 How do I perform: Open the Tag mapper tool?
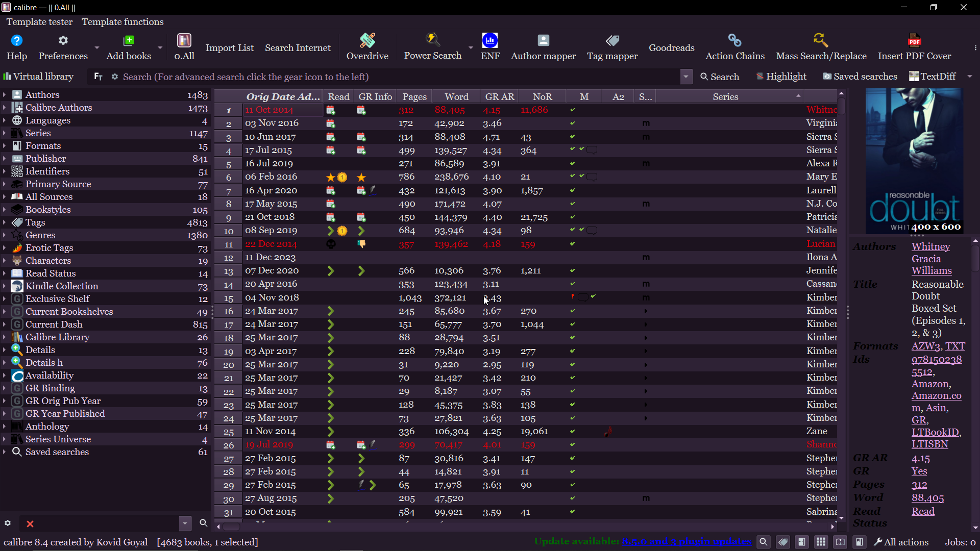pos(612,46)
